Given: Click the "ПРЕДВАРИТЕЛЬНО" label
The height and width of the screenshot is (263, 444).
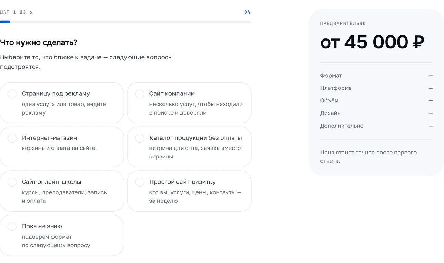Looking at the screenshot, I should coord(343,24).
